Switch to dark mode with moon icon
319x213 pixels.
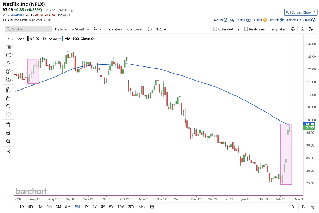click(311, 29)
